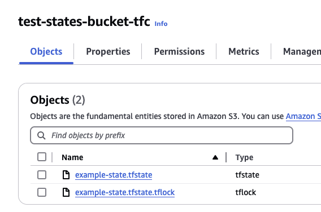Open the Info link next to the bucket name
This screenshot has height=212, width=321.
coord(161,24)
